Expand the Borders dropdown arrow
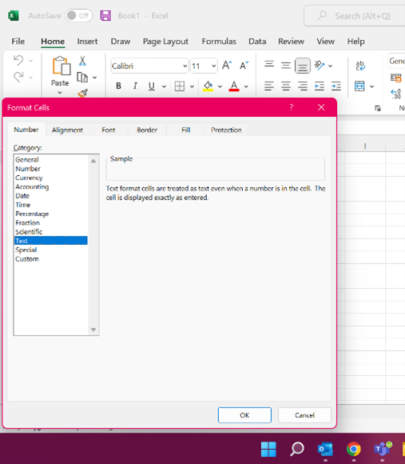Viewport: 405px width, 464px height. tap(192, 86)
